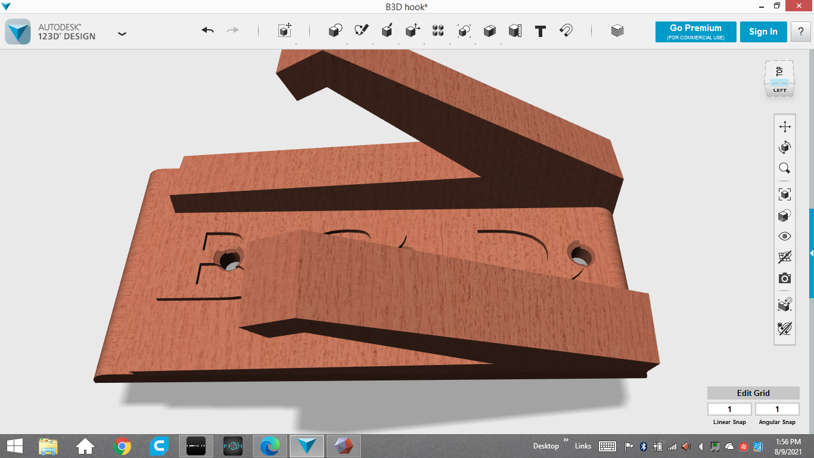This screenshot has width=814, height=458.
Task: Click the Fit to view icon
Action: [x=785, y=194]
